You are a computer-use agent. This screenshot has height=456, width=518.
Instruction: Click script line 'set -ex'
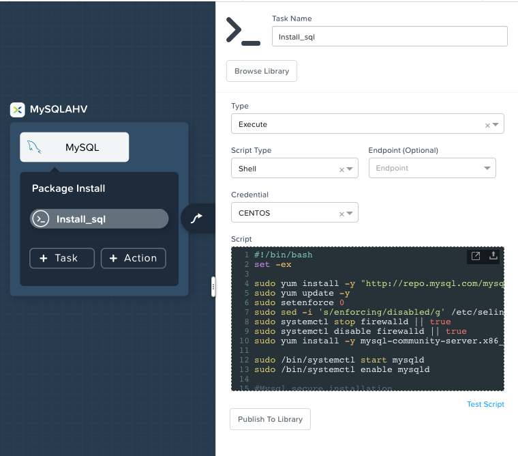coord(273,264)
